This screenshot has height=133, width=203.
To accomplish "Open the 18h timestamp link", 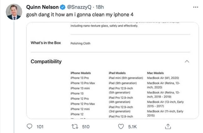I will [100, 7].
